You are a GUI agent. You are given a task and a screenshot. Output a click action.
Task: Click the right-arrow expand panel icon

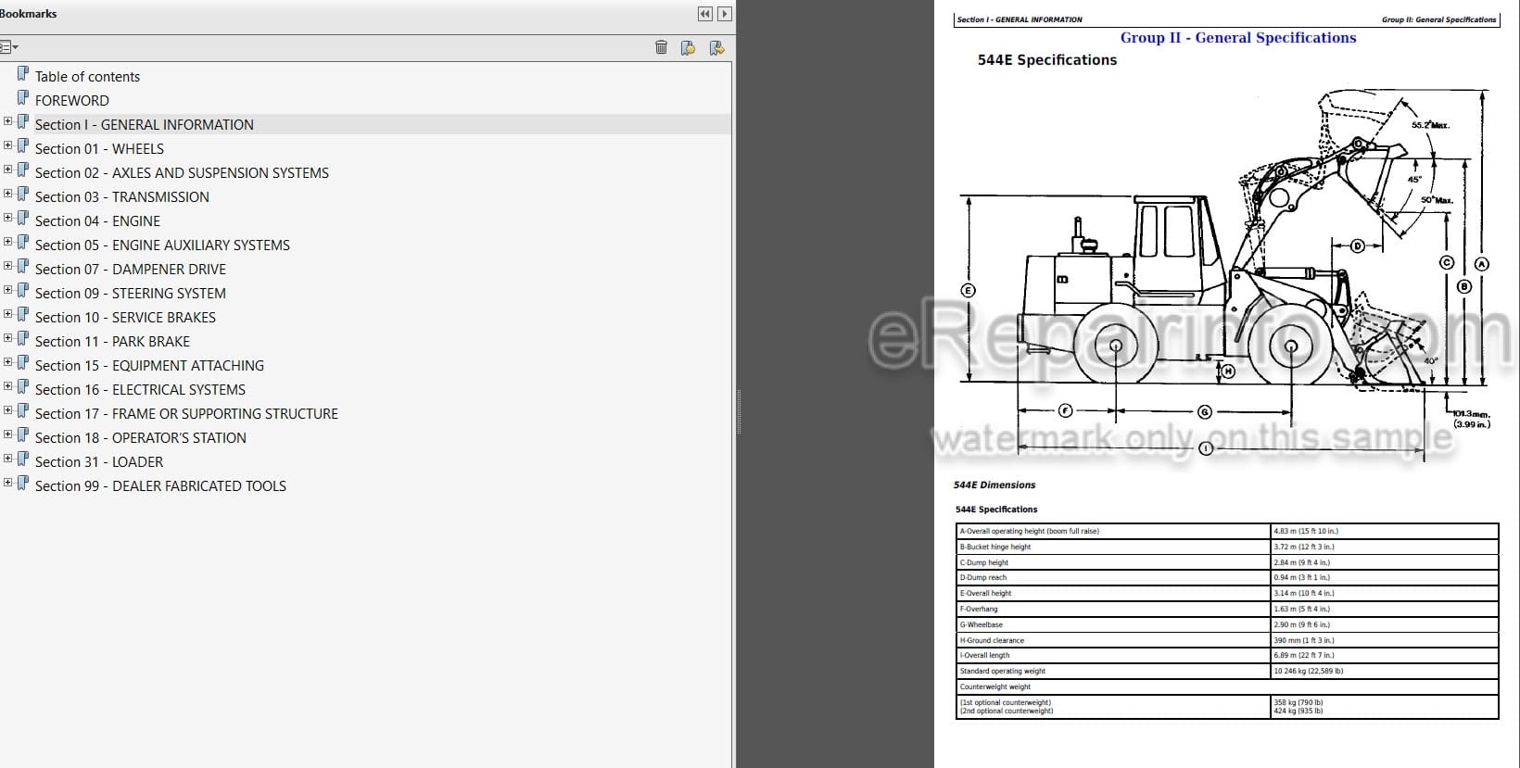725,14
